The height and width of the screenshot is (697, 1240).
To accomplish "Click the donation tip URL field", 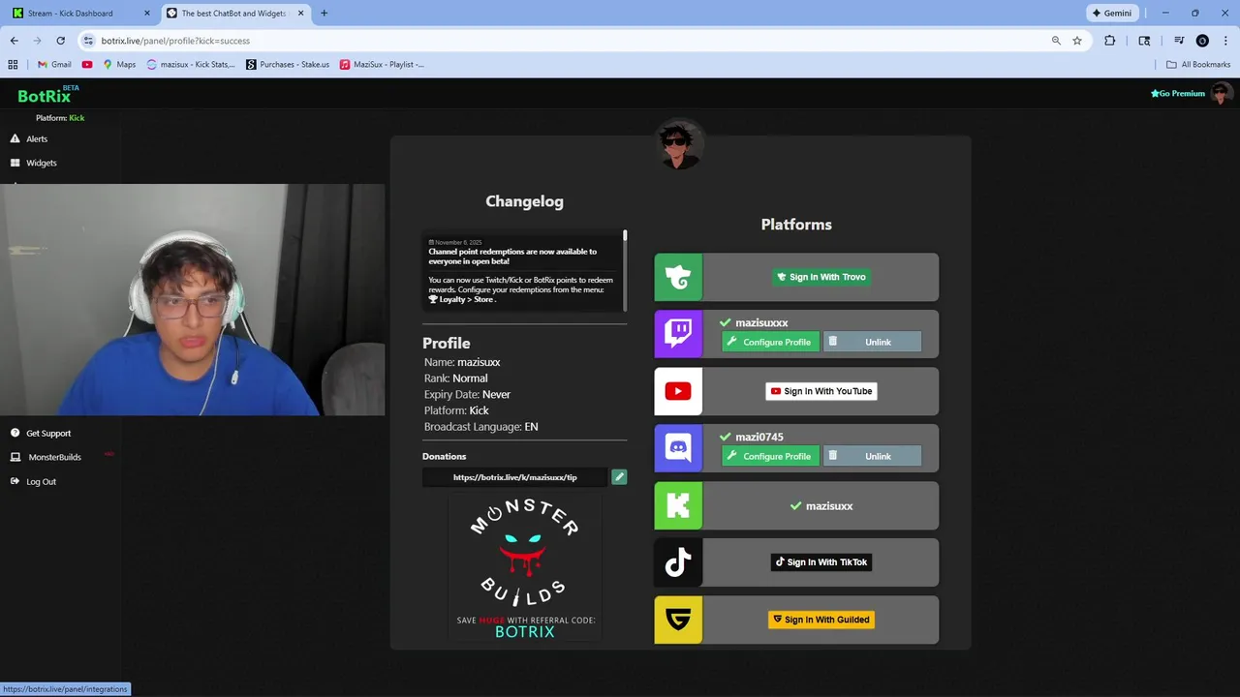I will (514, 477).
